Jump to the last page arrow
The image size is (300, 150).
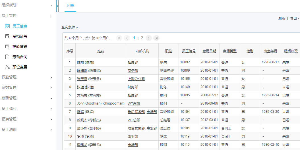coord(156,38)
